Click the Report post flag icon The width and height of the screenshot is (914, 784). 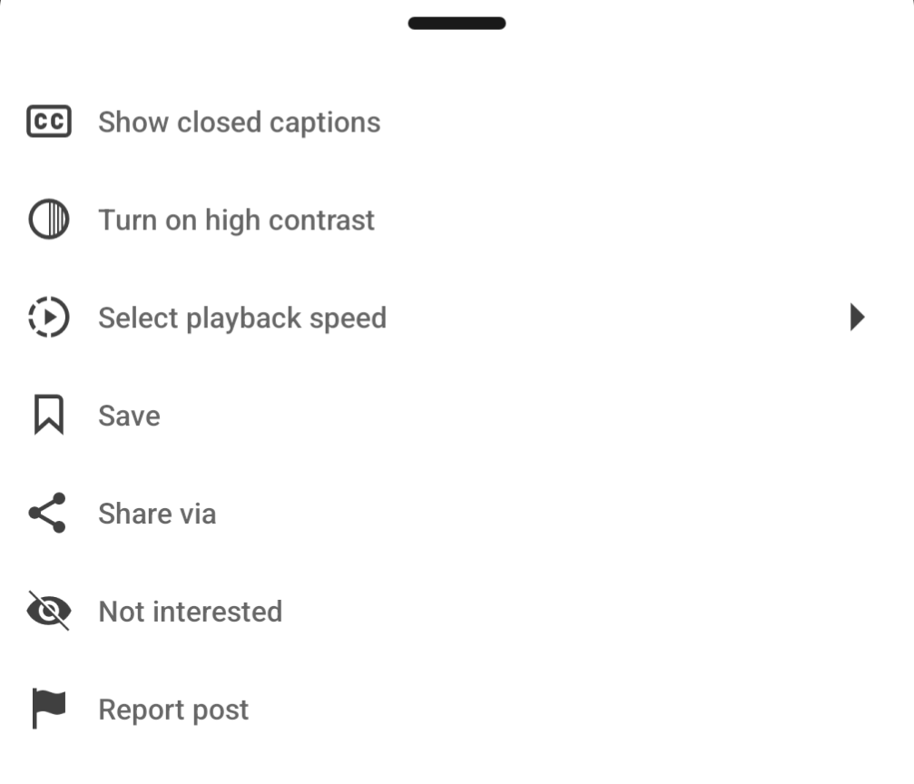point(50,709)
